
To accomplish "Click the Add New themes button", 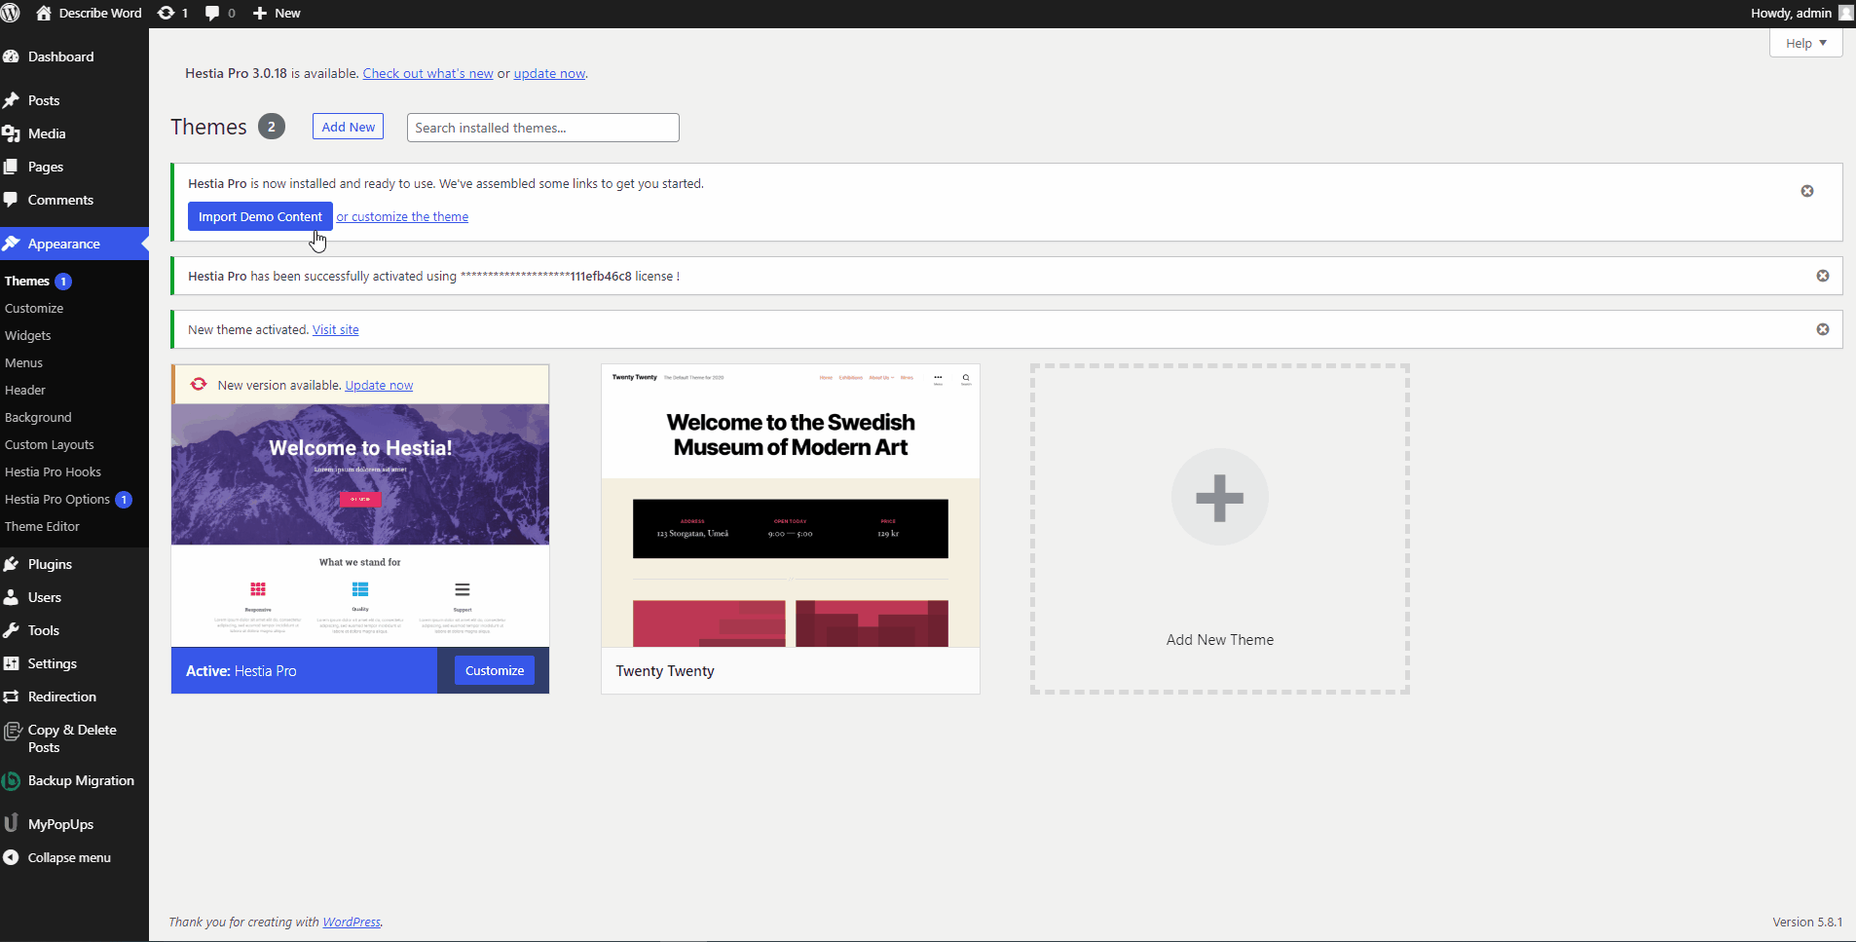I will [348, 127].
